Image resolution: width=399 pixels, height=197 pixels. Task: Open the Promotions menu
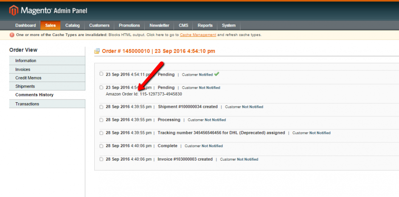click(129, 25)
